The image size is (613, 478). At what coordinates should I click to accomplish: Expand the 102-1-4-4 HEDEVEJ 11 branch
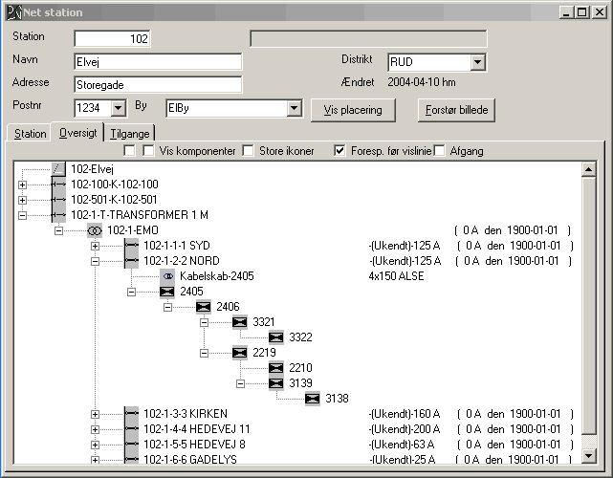(x=95, y=429)
